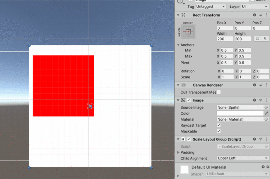The image size is (270, 179).
Task: Click Anchors Min X field
Action: pyautogui.click(x=227, y=50)
